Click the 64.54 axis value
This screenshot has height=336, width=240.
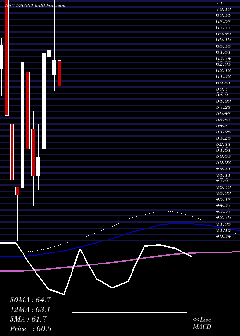click(223, 52)
